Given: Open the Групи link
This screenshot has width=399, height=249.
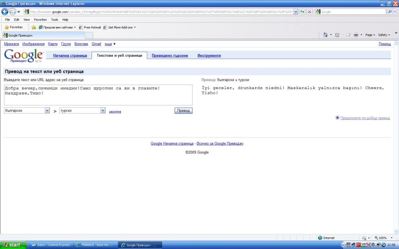Looking at the screenshot, I should (x=66, y=44).
